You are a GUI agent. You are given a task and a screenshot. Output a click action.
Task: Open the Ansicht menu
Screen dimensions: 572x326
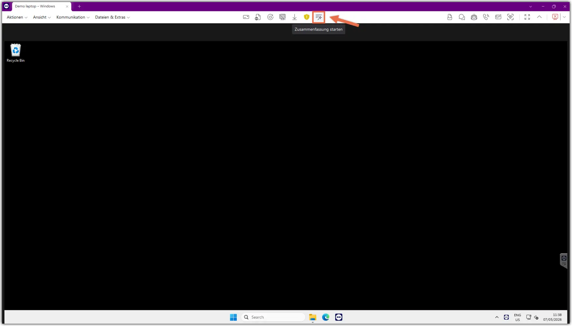(42, 17)
